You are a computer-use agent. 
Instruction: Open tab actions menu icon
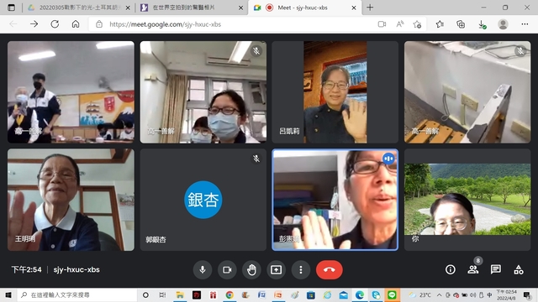pyautogui.click(x=11, y=8)
